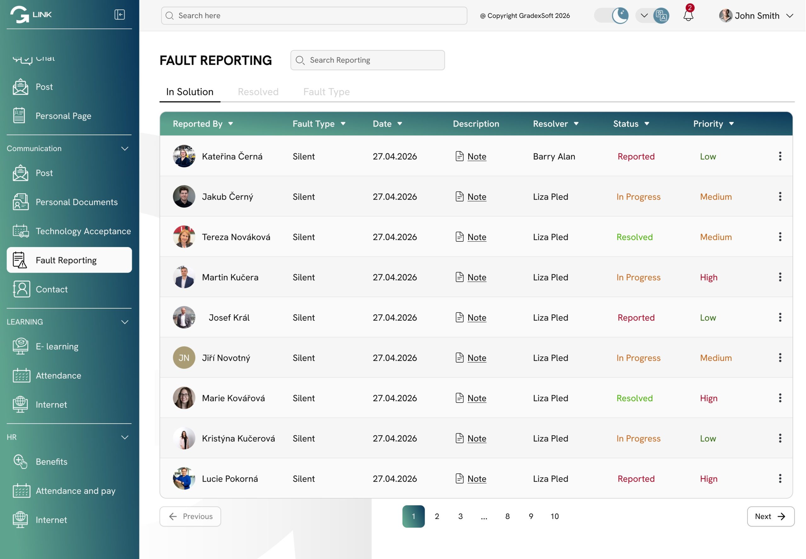Open Technology Acceptance in the sidebar

click(83, 231)
